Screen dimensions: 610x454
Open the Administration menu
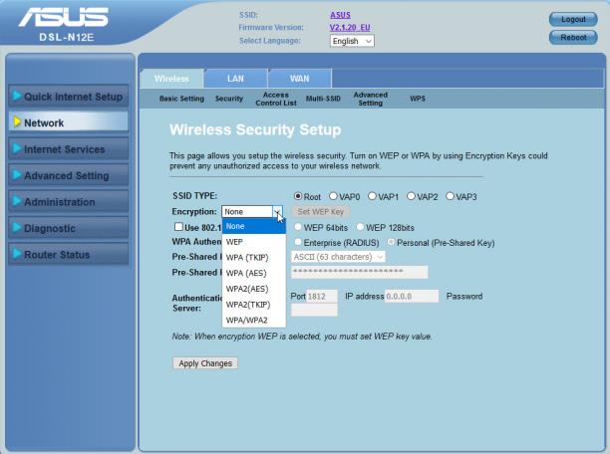click(x=69, y=202)
